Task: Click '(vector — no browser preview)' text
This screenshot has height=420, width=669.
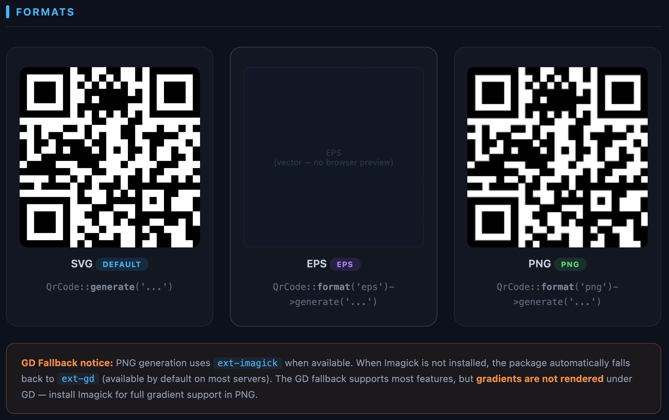Action: click(x=334, y=162)
